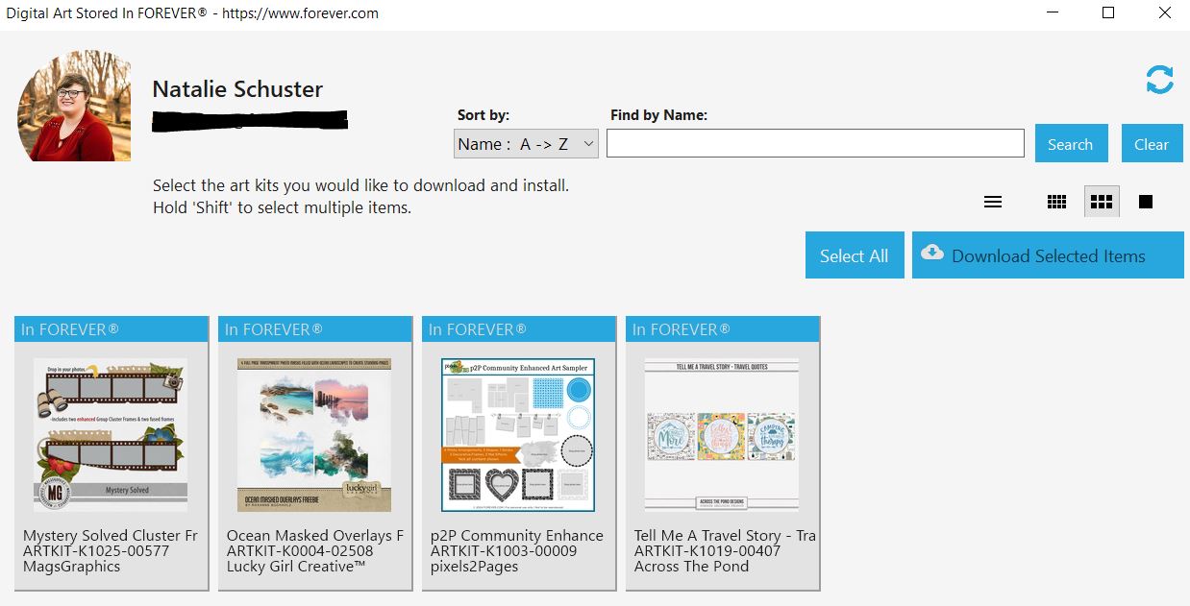Screen dimensions: 1190x606
Task: Click the pixels2Pages designer name
Action: click(x=475, y=567)
